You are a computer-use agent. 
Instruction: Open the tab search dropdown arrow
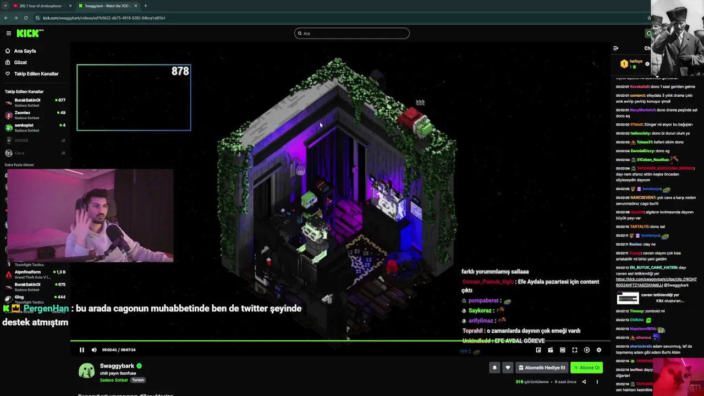coord(5,6)
